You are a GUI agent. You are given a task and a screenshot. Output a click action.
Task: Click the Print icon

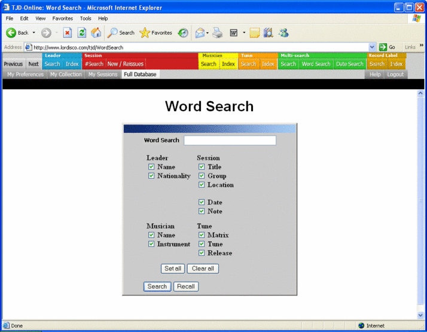click(218, 33)
